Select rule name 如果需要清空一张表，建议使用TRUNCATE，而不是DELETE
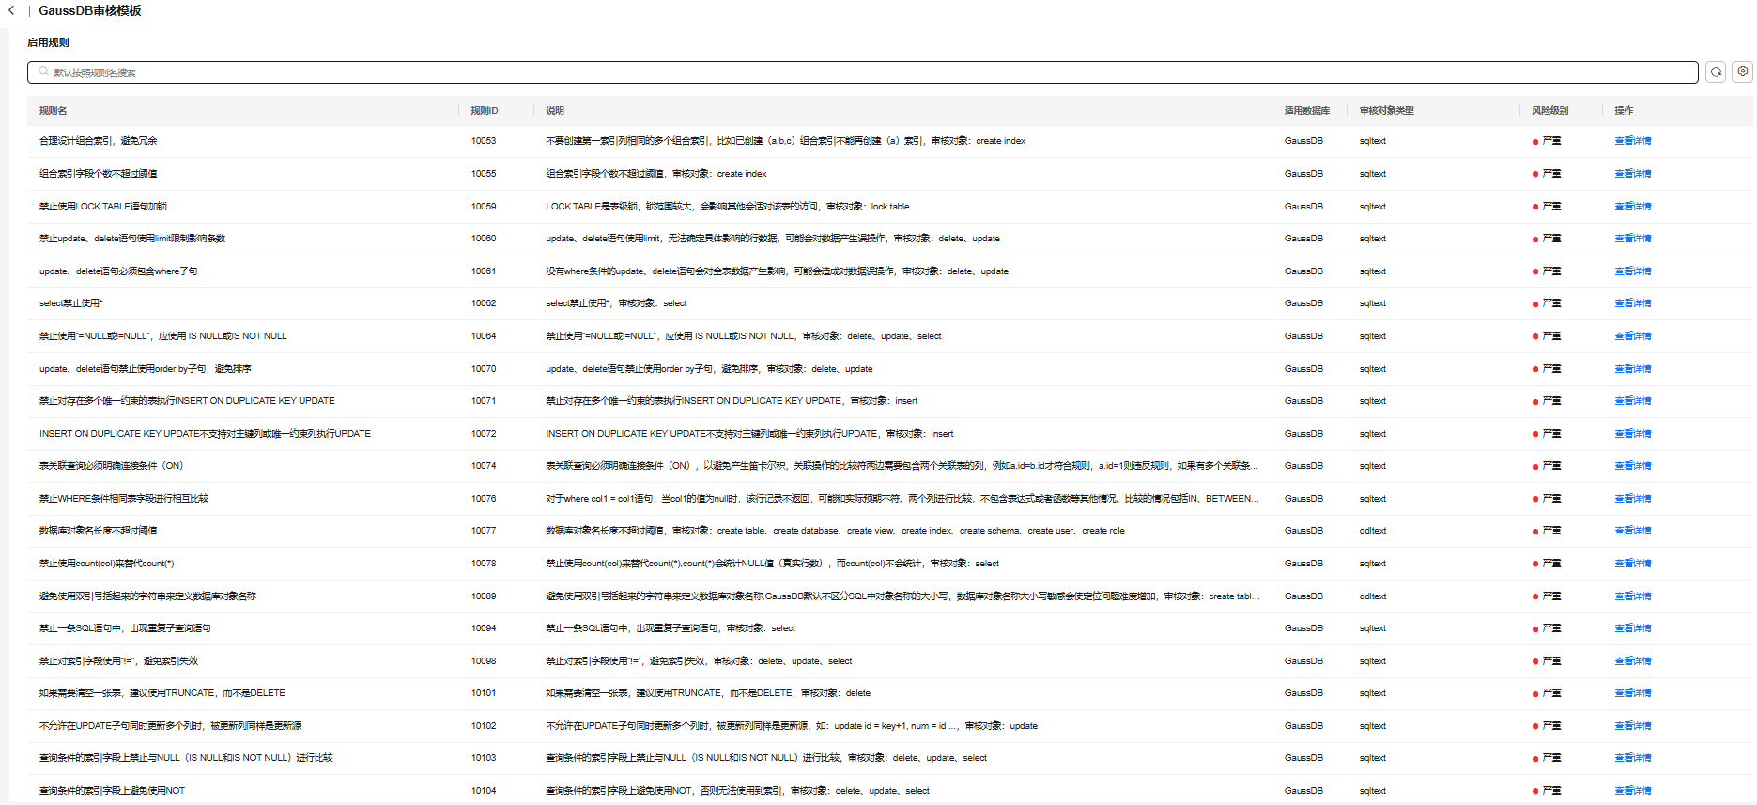 [x=162, y=693]
